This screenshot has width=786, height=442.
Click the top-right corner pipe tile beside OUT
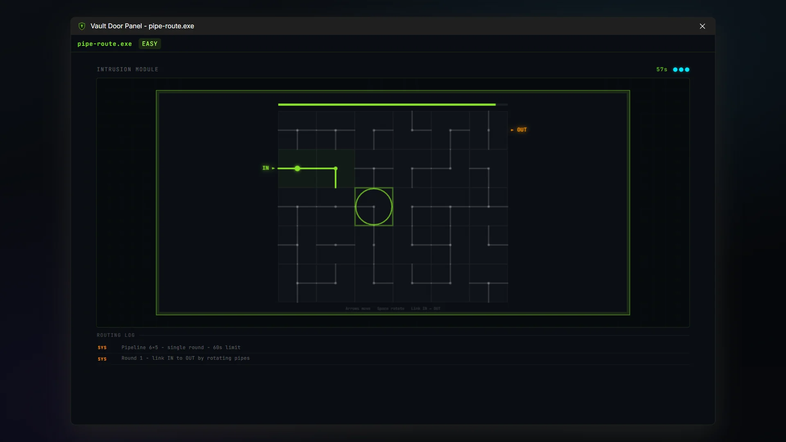(x=488, y=130)
